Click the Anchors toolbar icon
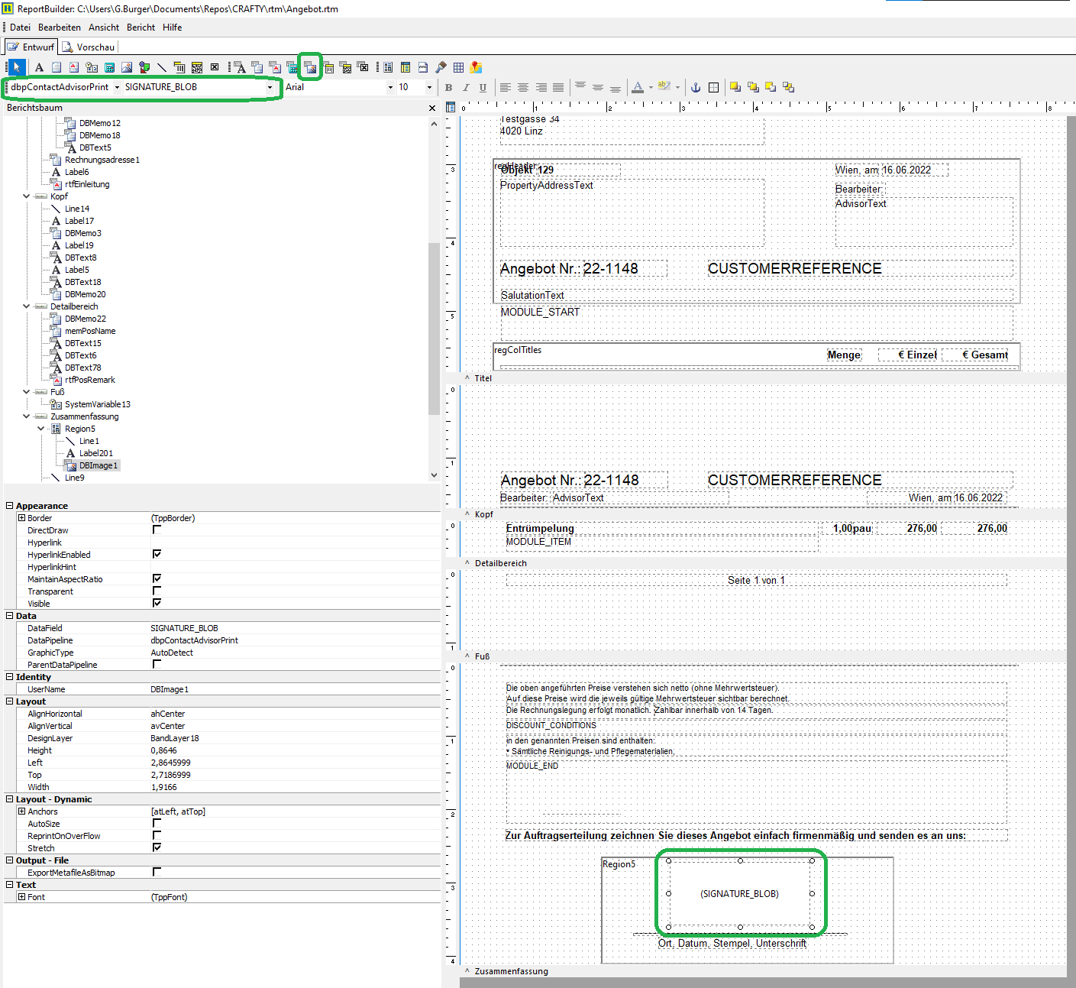 click(696, 87)
